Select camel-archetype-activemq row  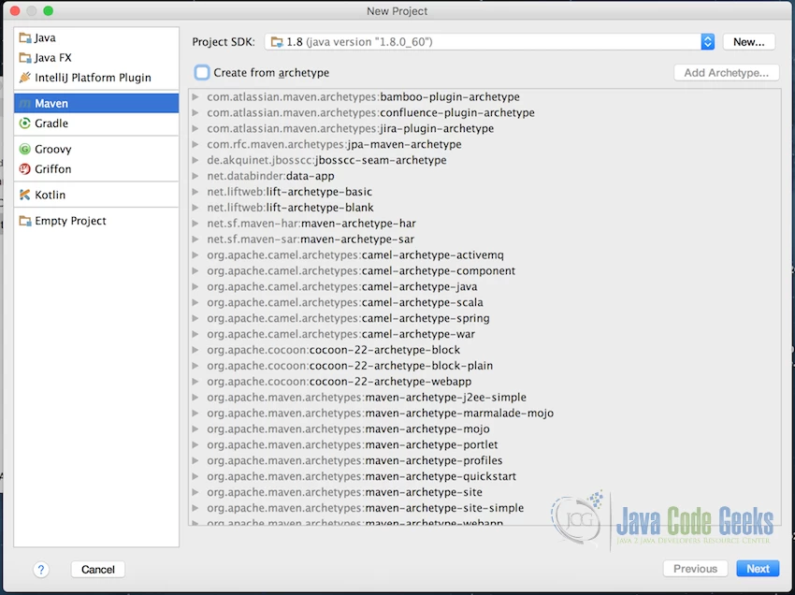point(484,254)
